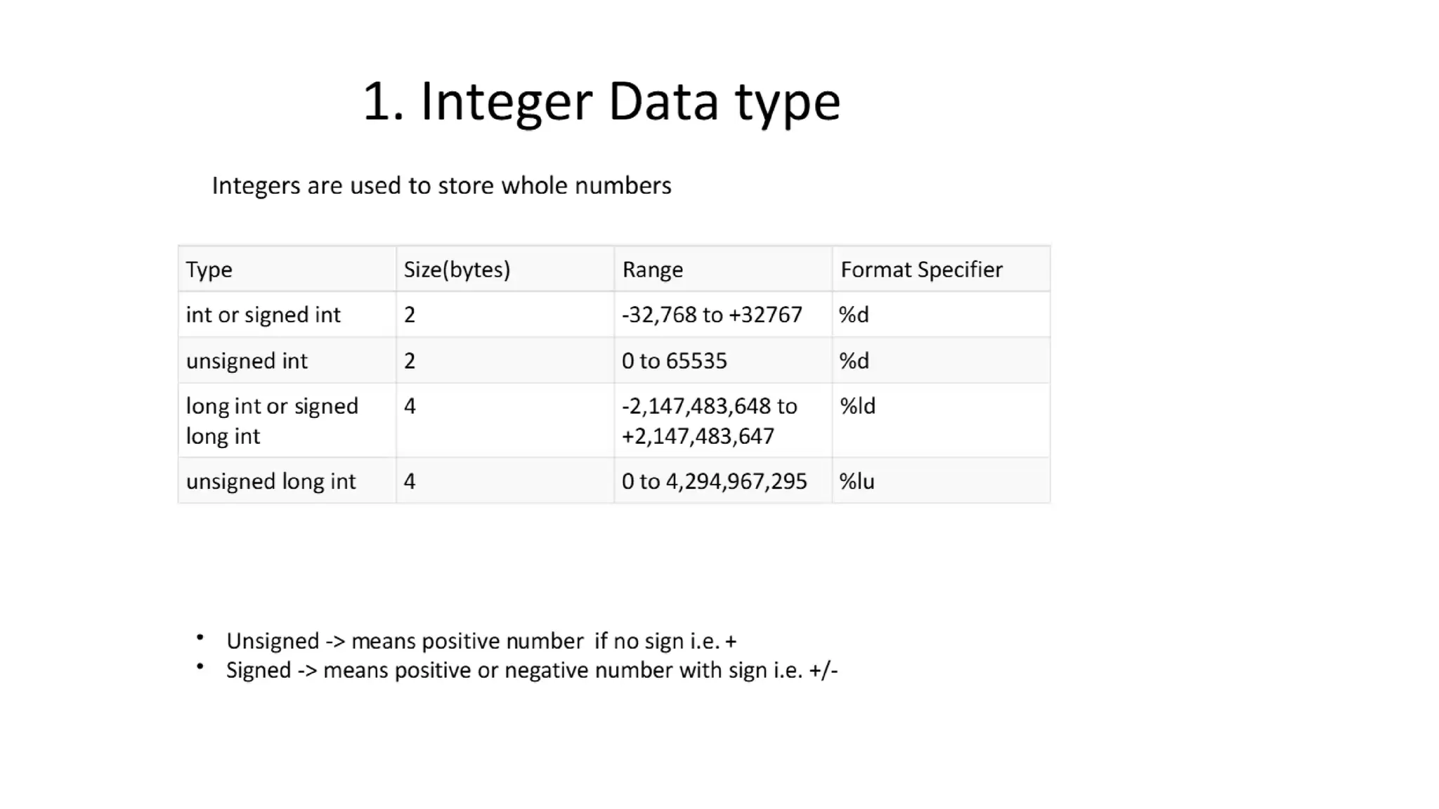Select the -2,147,483,648 range cell
1439x809 pixels.
pyautogui.click(x=723, y=421)
